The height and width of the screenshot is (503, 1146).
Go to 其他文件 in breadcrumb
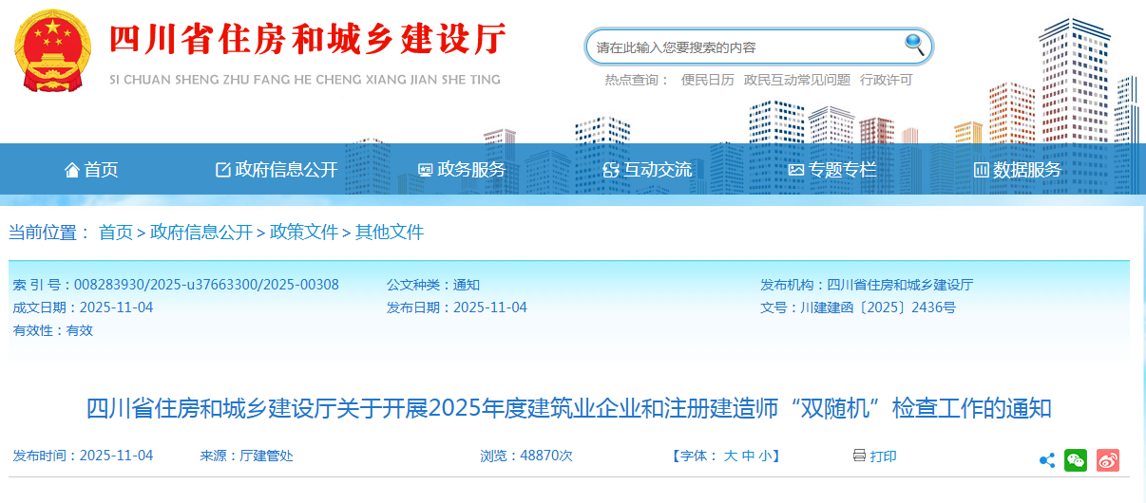390,233
